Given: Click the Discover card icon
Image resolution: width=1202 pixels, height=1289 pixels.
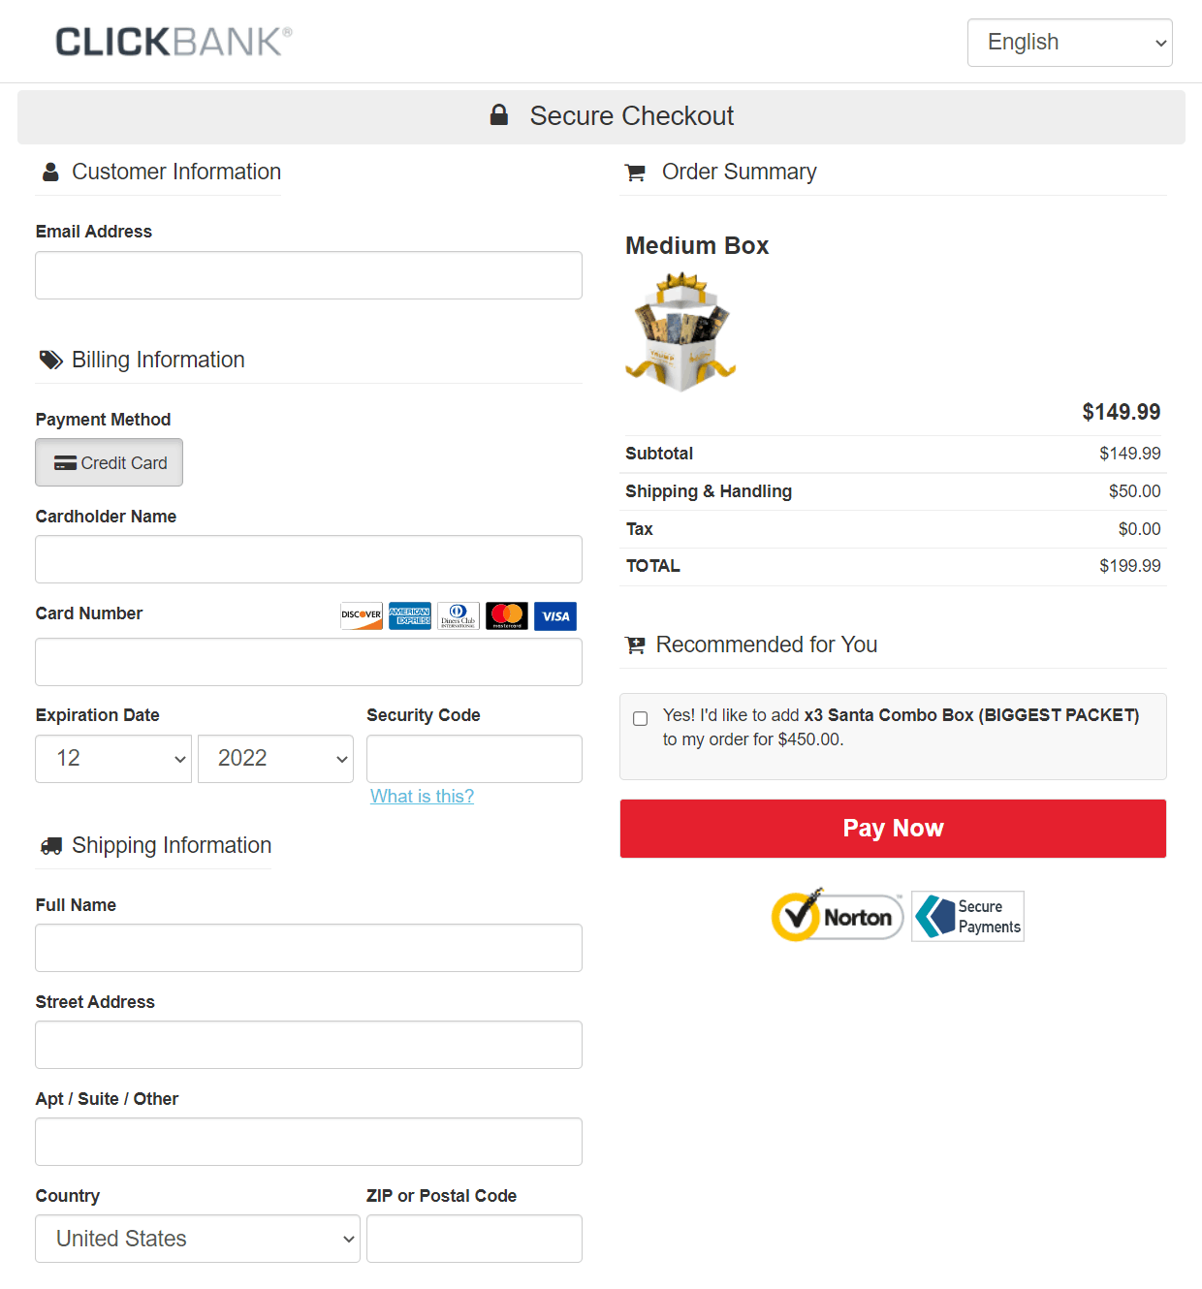Looking at the screenshot, I should pyautogui.click(x=362, y=616).
